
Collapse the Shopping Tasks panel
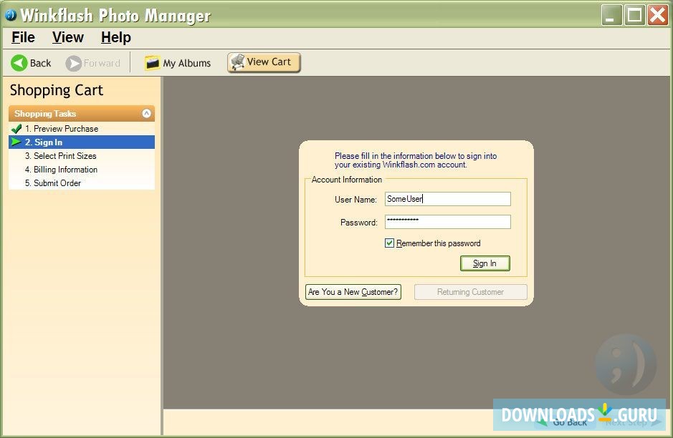(146, 114)
